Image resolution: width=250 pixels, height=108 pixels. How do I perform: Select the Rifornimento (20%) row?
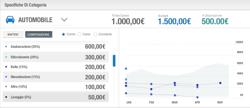pyautogui.click(x=56, y=57)
